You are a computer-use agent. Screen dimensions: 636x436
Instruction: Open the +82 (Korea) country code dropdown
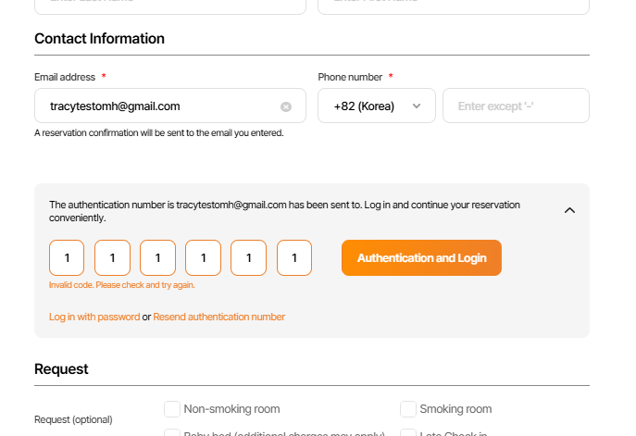pos(376,106)
